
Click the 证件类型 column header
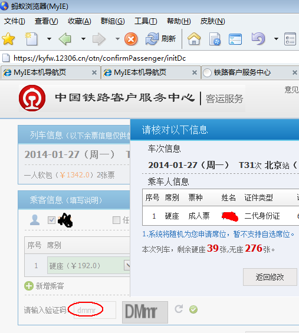(258, 197)
